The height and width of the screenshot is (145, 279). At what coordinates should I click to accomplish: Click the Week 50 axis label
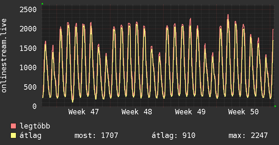[x=243, y=112]
